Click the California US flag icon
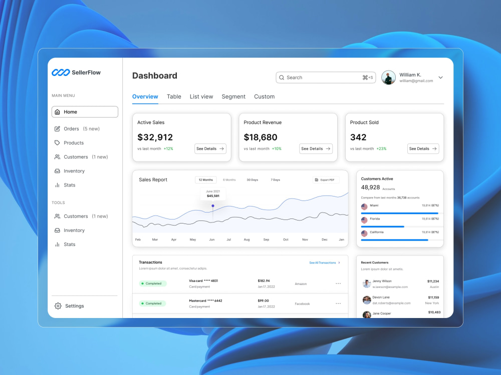The image size is (501, 375). 364,233
